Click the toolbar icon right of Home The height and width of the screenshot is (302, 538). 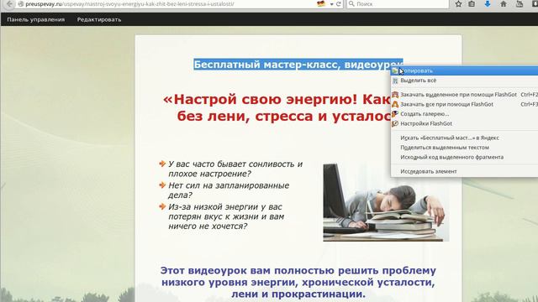520,3
